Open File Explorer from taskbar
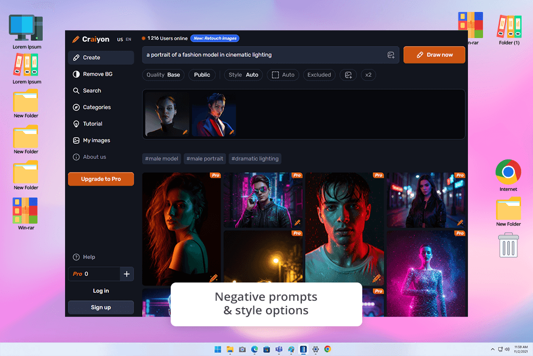 (x=230, y=349)
